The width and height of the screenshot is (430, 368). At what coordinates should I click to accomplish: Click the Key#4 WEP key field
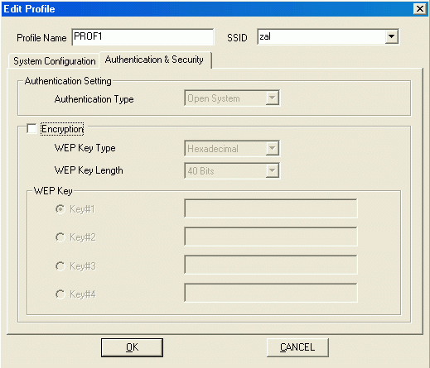click(271, 293)
